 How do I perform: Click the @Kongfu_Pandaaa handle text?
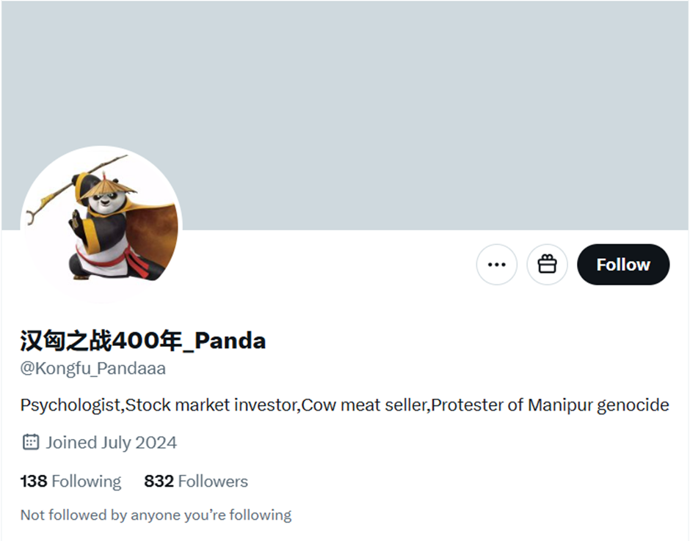93,368
